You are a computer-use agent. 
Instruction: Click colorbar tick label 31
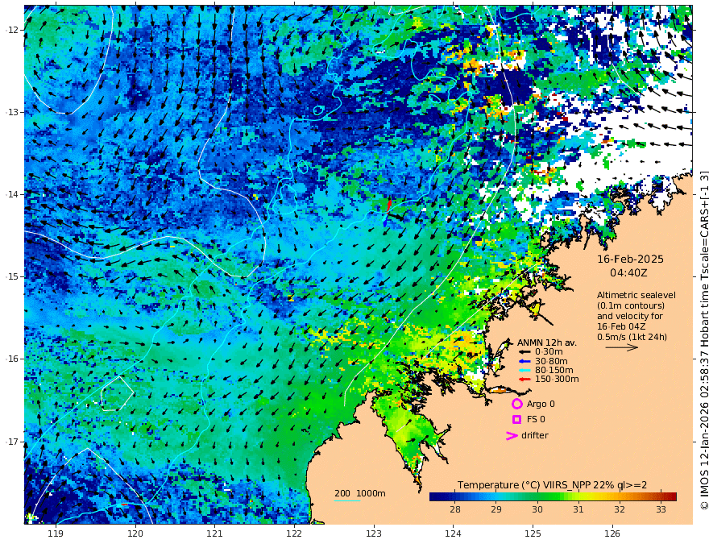(578, 509)
